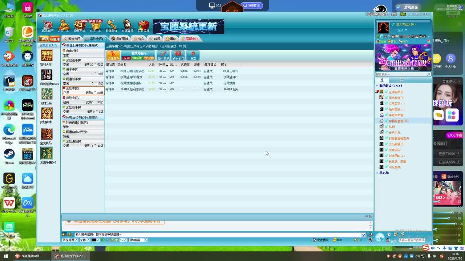Select the 等待中 room filter
Image resolution: width=465 pixels, height=261 pixels.
137,58
